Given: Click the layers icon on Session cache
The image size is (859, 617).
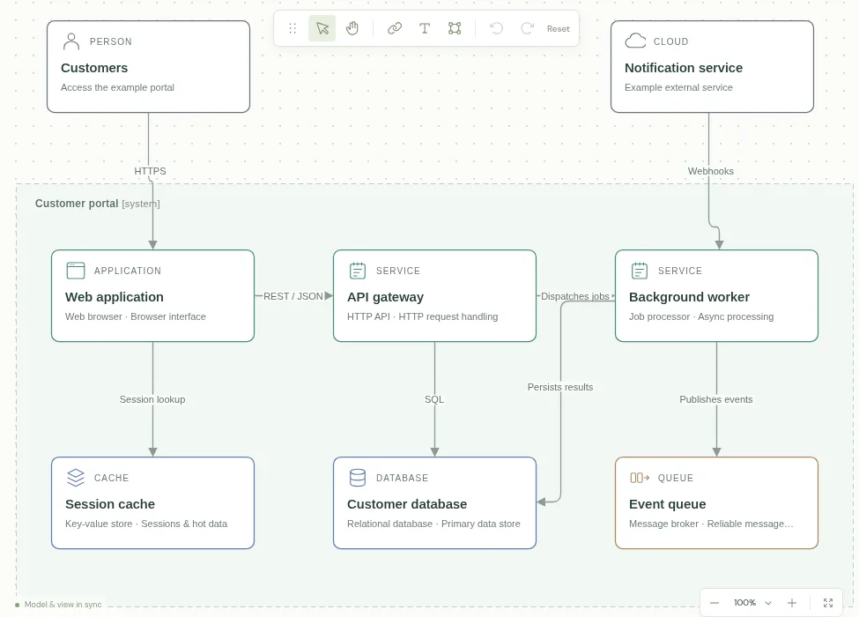Looking at the screenshot, I should pyautogui.click(x=76, y=477).
